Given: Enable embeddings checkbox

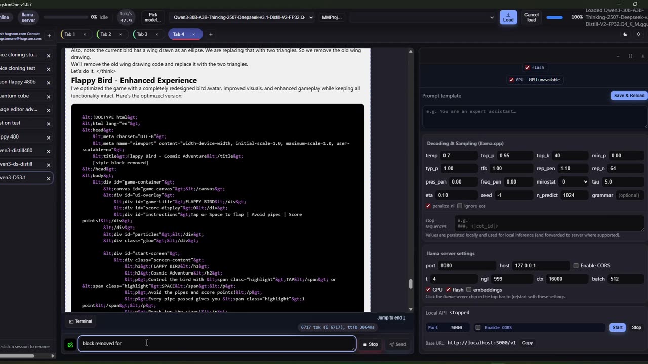Looking at the screenshot, I should [469, 290].
